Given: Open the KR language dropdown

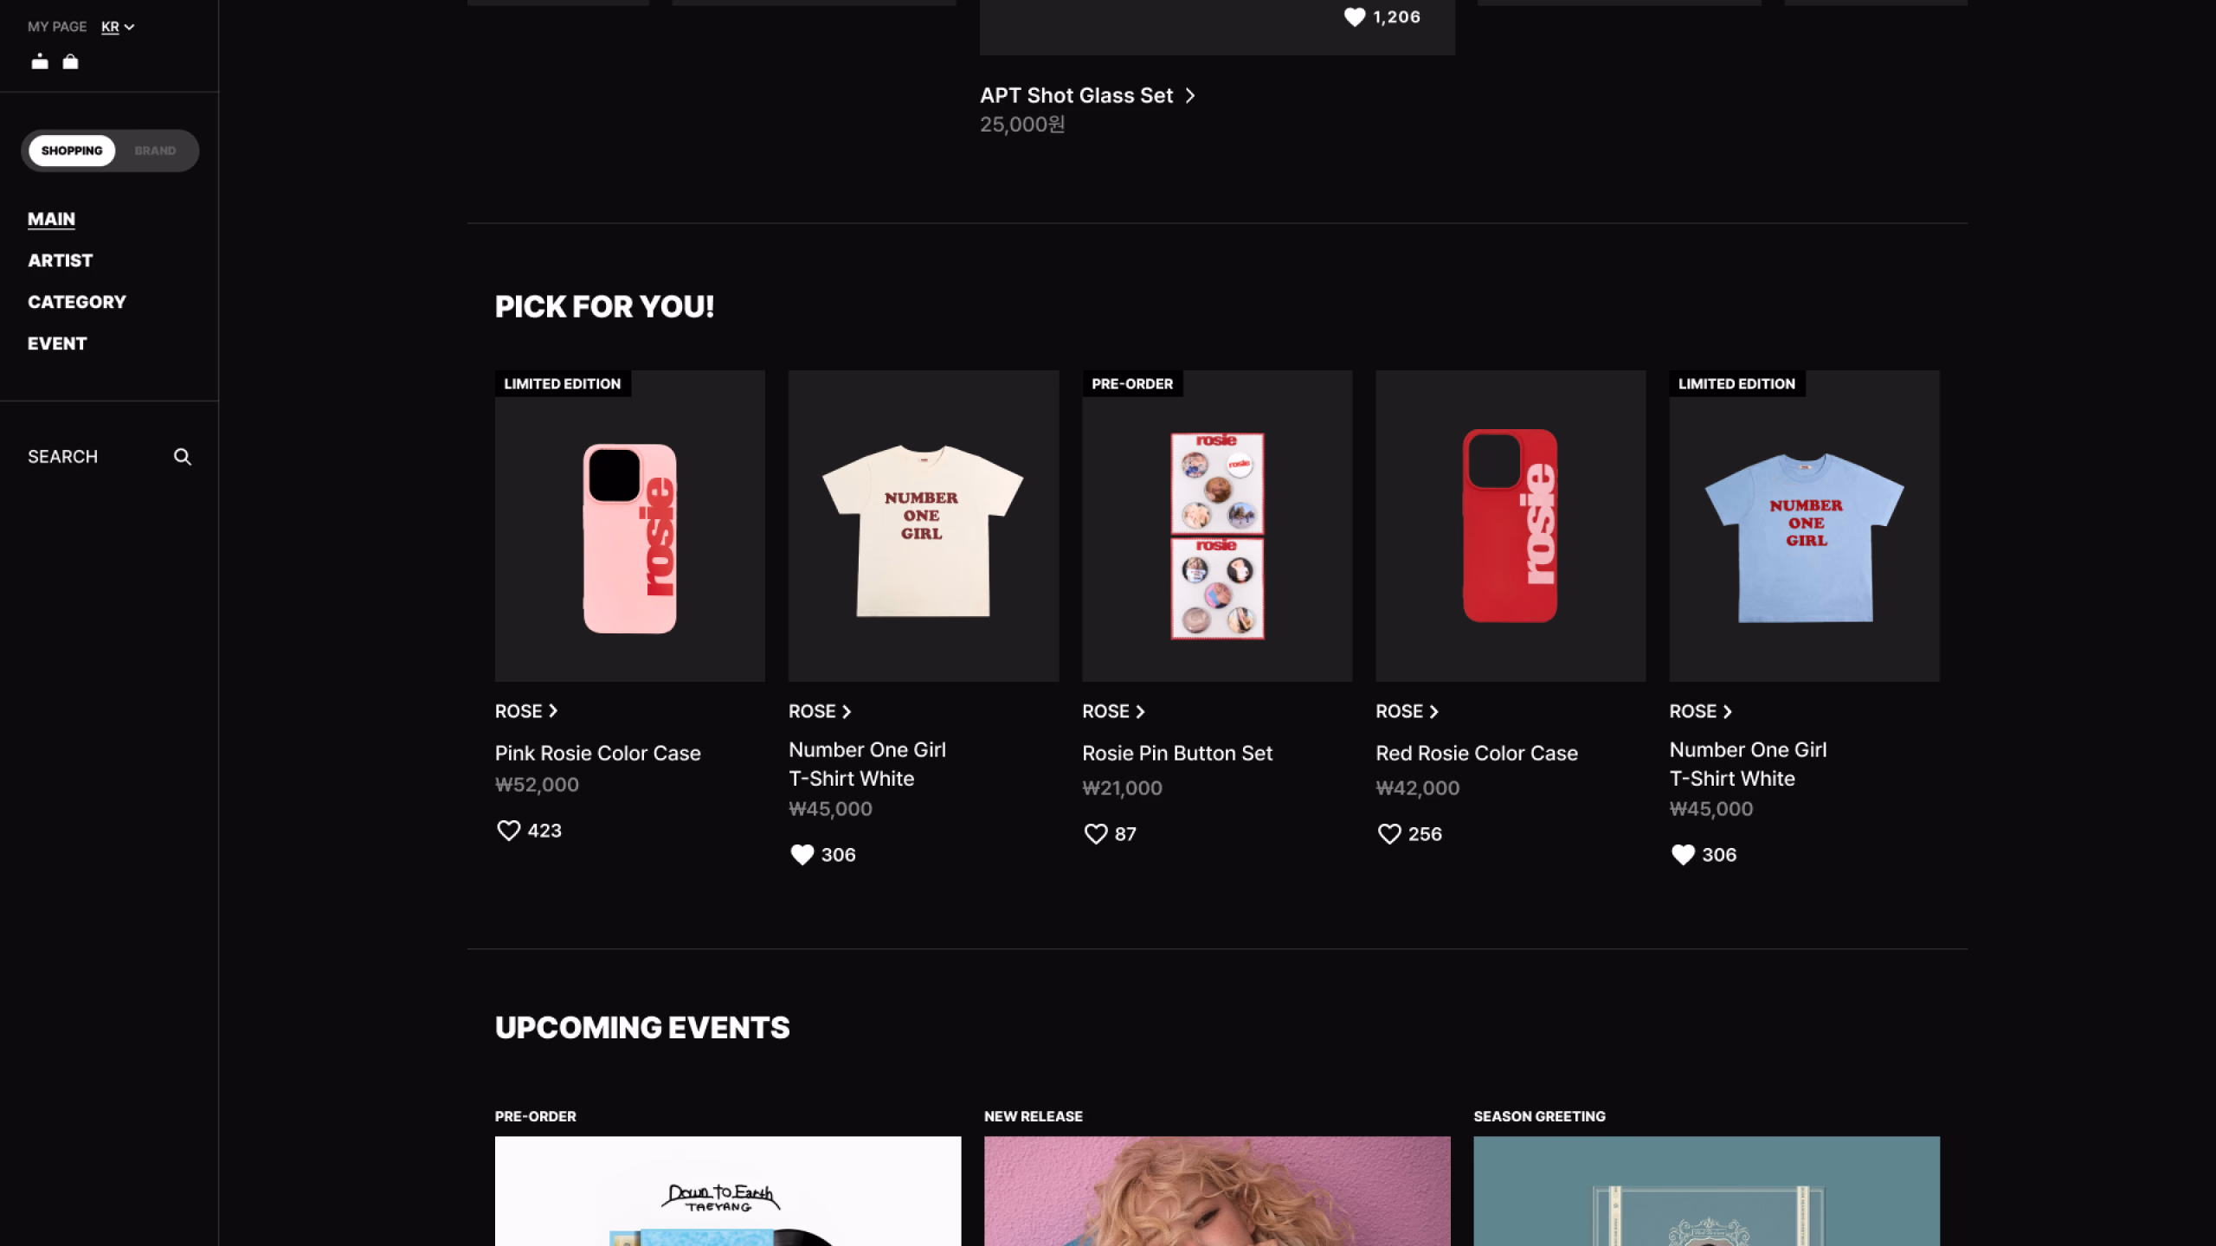Looking at the screenshot, I should (118, 27).
